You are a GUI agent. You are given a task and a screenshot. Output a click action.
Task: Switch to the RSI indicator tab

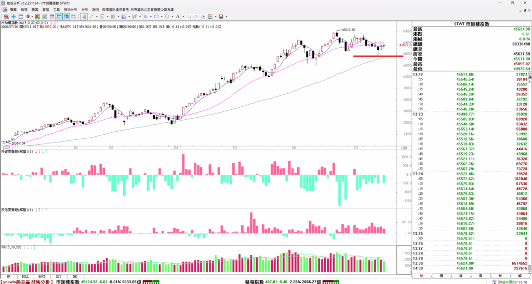[x=58, y=277]
